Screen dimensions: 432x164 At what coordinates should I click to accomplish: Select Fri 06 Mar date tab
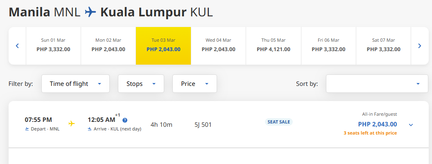(x=328, y=45)
